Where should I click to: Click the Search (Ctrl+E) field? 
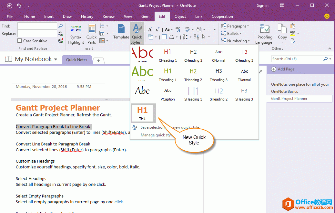[x=297, y=59]
